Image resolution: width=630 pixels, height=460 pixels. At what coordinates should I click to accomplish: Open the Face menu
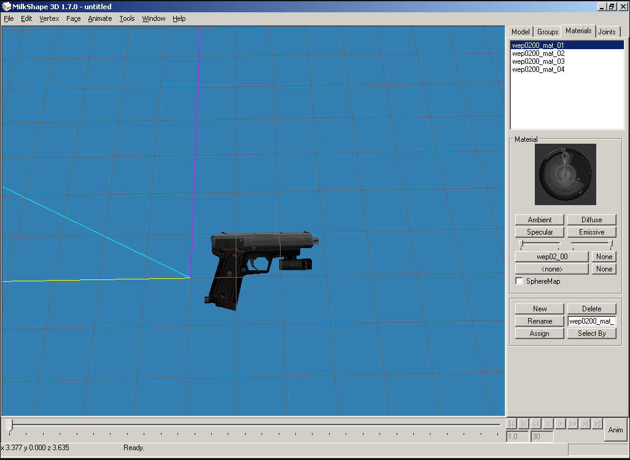74,18
